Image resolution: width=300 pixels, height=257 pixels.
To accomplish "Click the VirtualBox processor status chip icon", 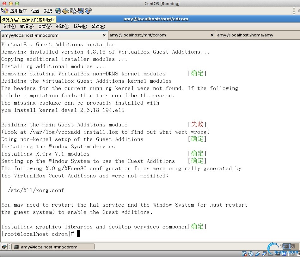I will click(284, 254).
